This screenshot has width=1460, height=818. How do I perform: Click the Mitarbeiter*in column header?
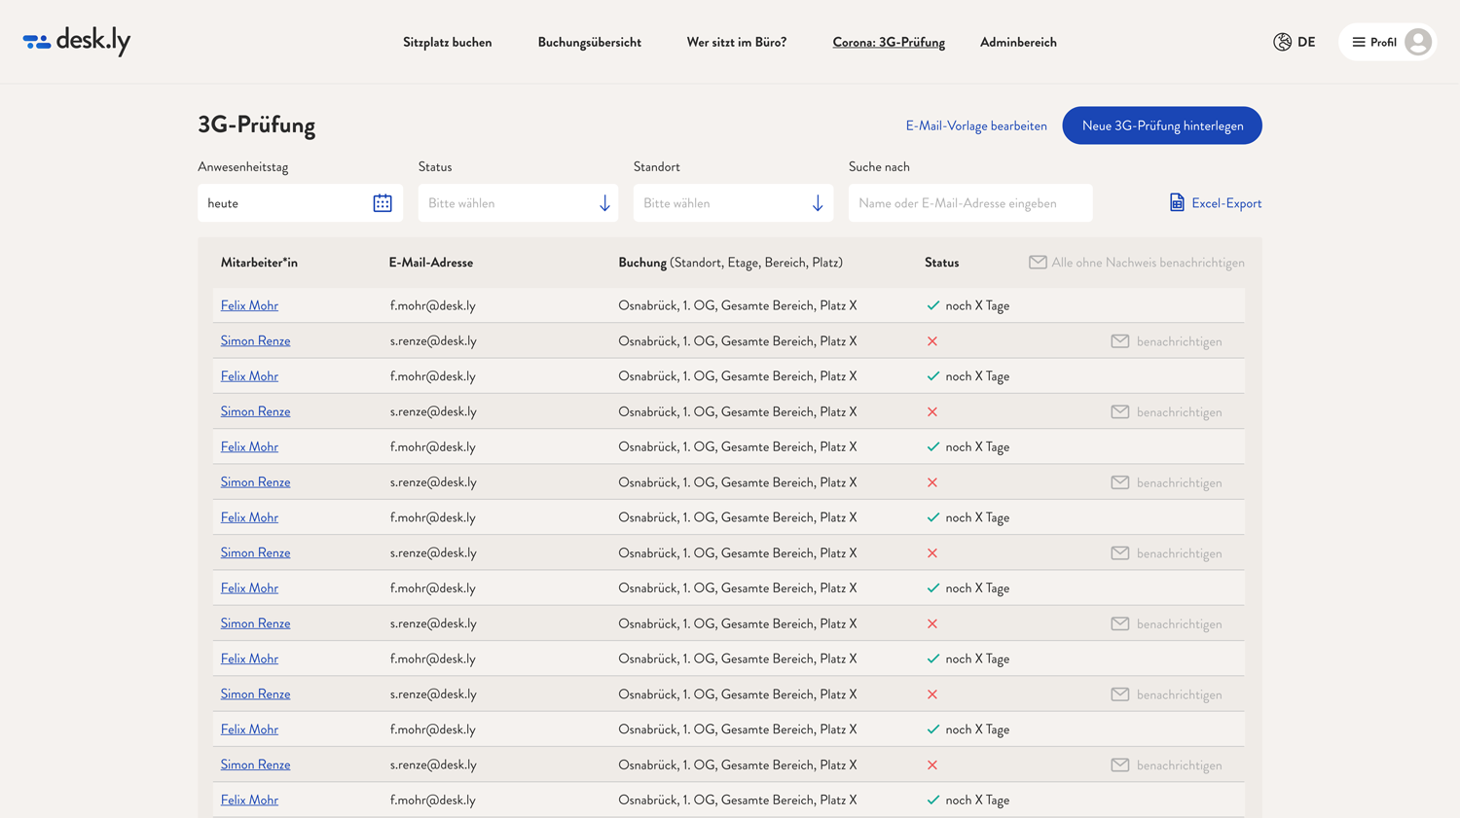point(259,263)
